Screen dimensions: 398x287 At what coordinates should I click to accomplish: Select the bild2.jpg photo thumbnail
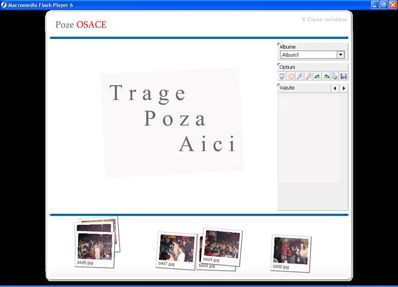(290, 251)
